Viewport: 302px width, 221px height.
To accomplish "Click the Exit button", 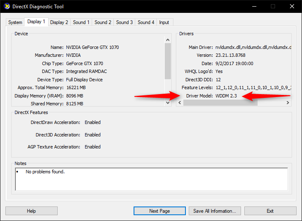I will click(270, 211).
